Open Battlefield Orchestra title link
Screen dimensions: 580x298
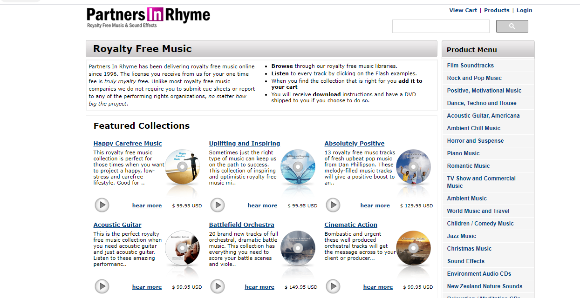click(241, 225)
